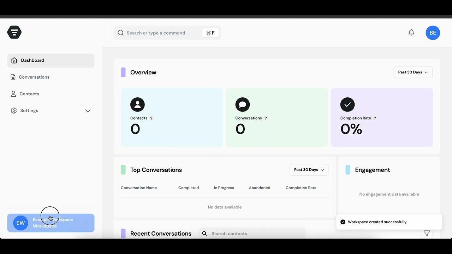
Task: Click the search magnifier icon in top bar
Action: click(x=121, y=33)
